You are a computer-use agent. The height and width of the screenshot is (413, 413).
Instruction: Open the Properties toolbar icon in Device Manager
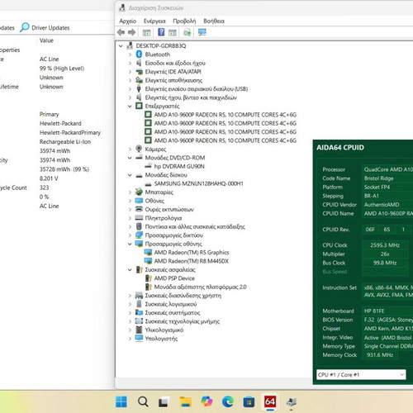(x=146, y=32)
